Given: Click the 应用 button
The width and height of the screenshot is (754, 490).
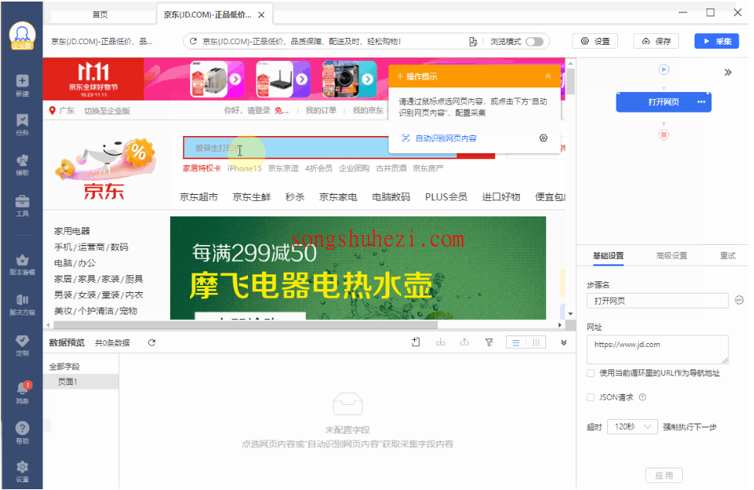Looking at the screenshot, I should coord(664,475).
